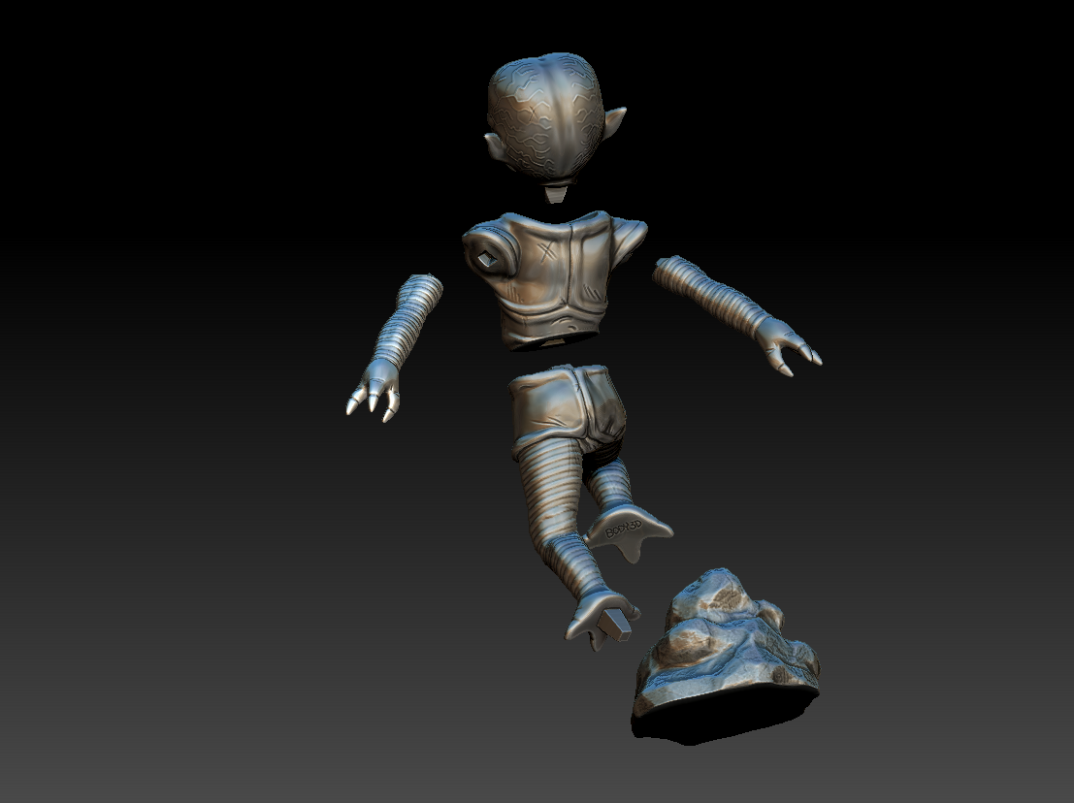Click the shorts and pelvis piece

pyautogui.click(x=568, y=411)
